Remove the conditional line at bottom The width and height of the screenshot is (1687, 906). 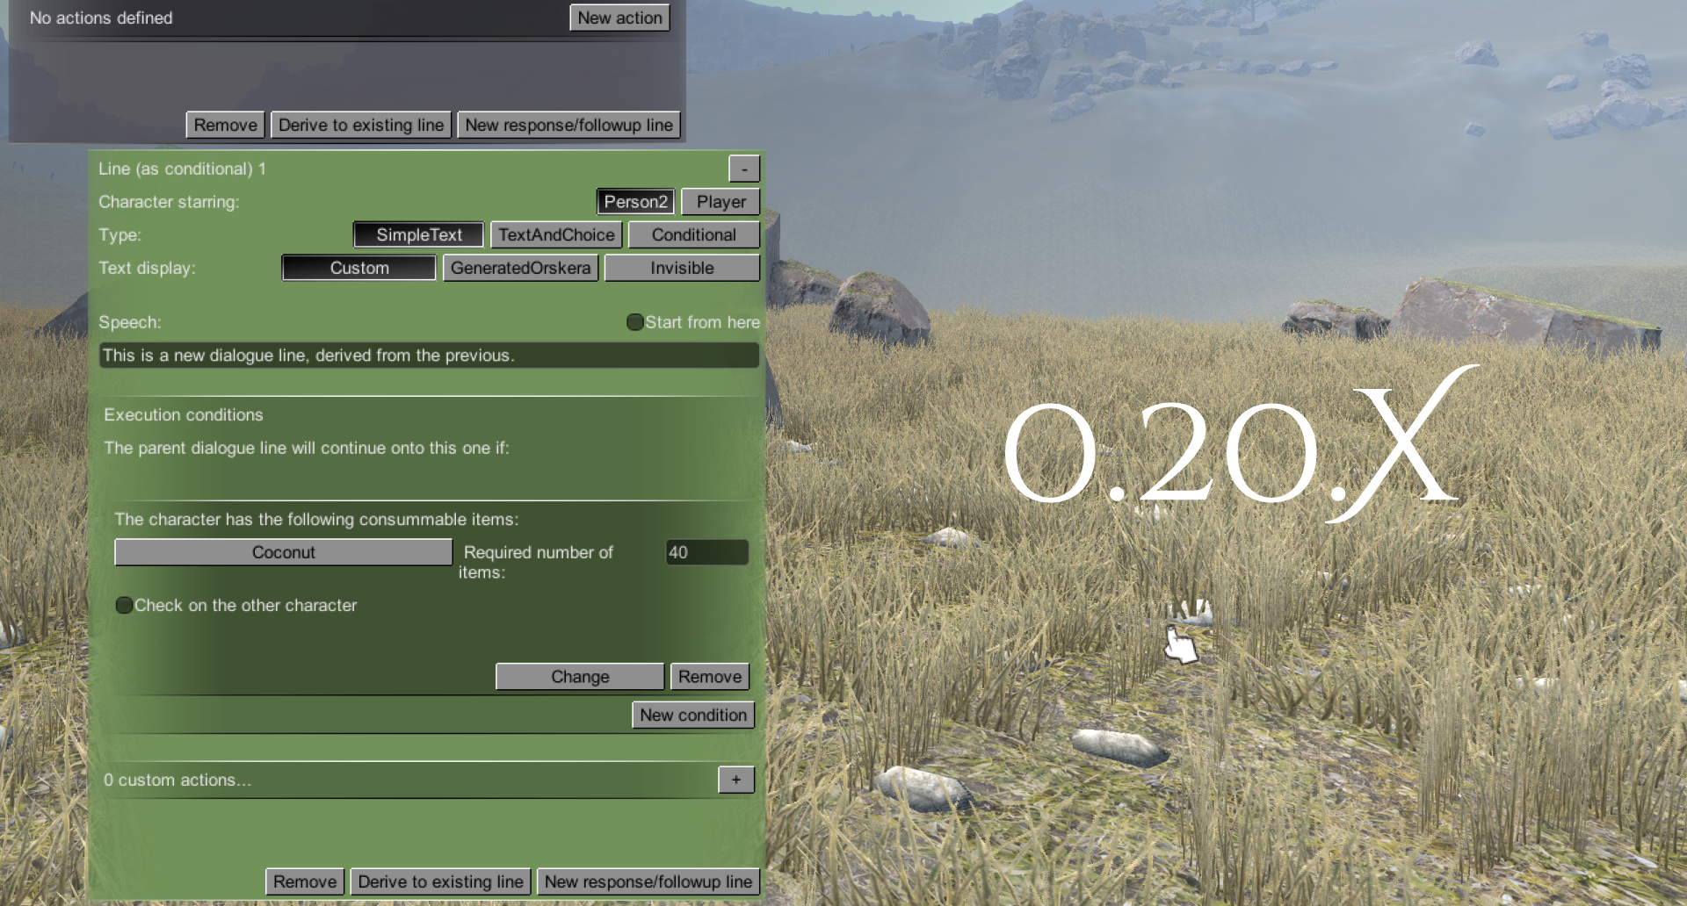pos(305,881)
